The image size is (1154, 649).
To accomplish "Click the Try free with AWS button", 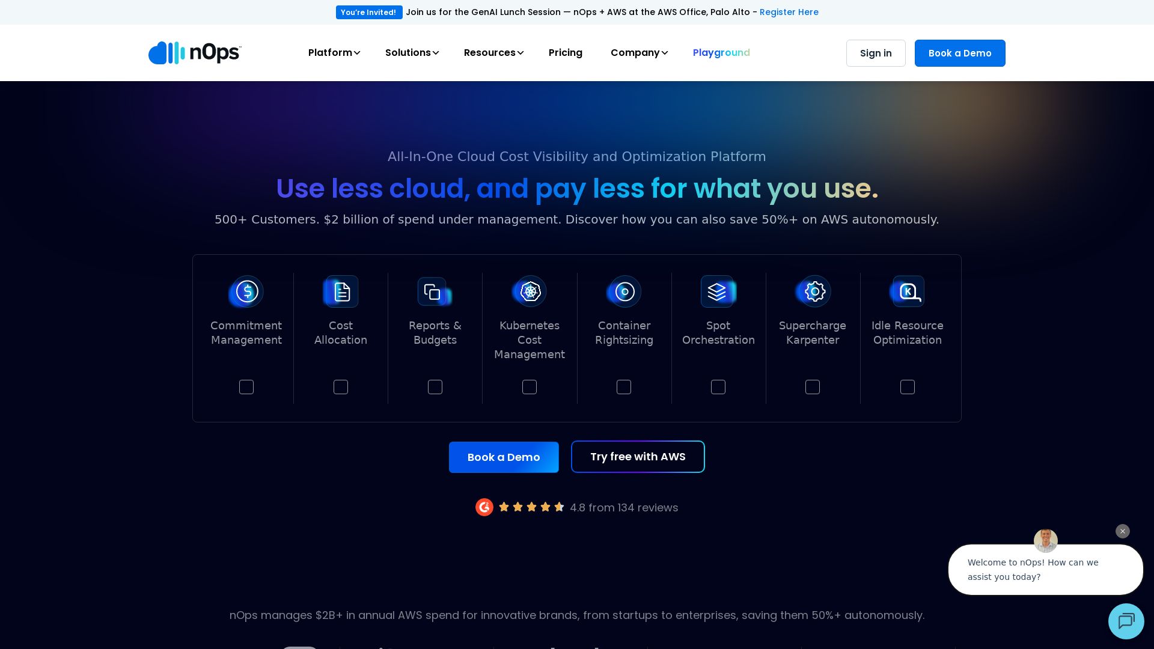I will click(x=637, y=457).
